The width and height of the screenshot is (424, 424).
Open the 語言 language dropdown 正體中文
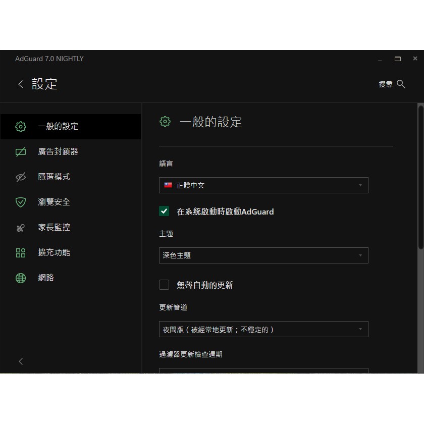[x=263, y=185]
